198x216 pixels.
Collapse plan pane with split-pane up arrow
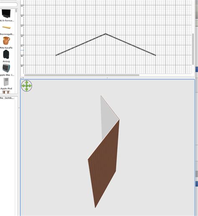(21, 78)
